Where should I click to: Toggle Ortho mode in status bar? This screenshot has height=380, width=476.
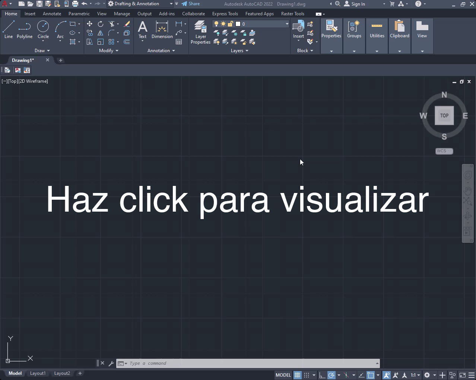pos(322,375)
